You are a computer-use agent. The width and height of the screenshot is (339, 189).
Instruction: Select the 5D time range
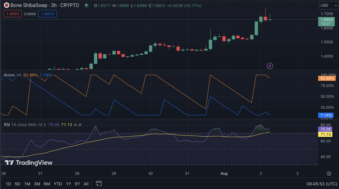click(x=18, y=184)
